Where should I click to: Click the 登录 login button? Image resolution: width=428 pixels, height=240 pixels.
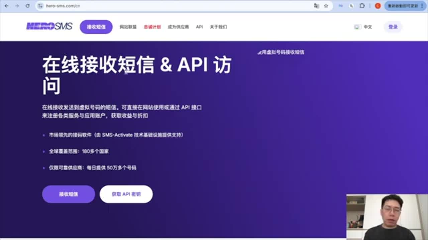coord(393,27)
